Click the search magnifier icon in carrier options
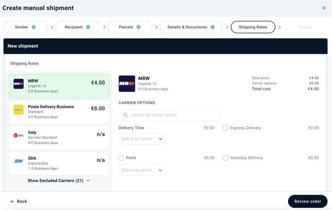This screenshot has height=210, width=332. coord(125,115)
